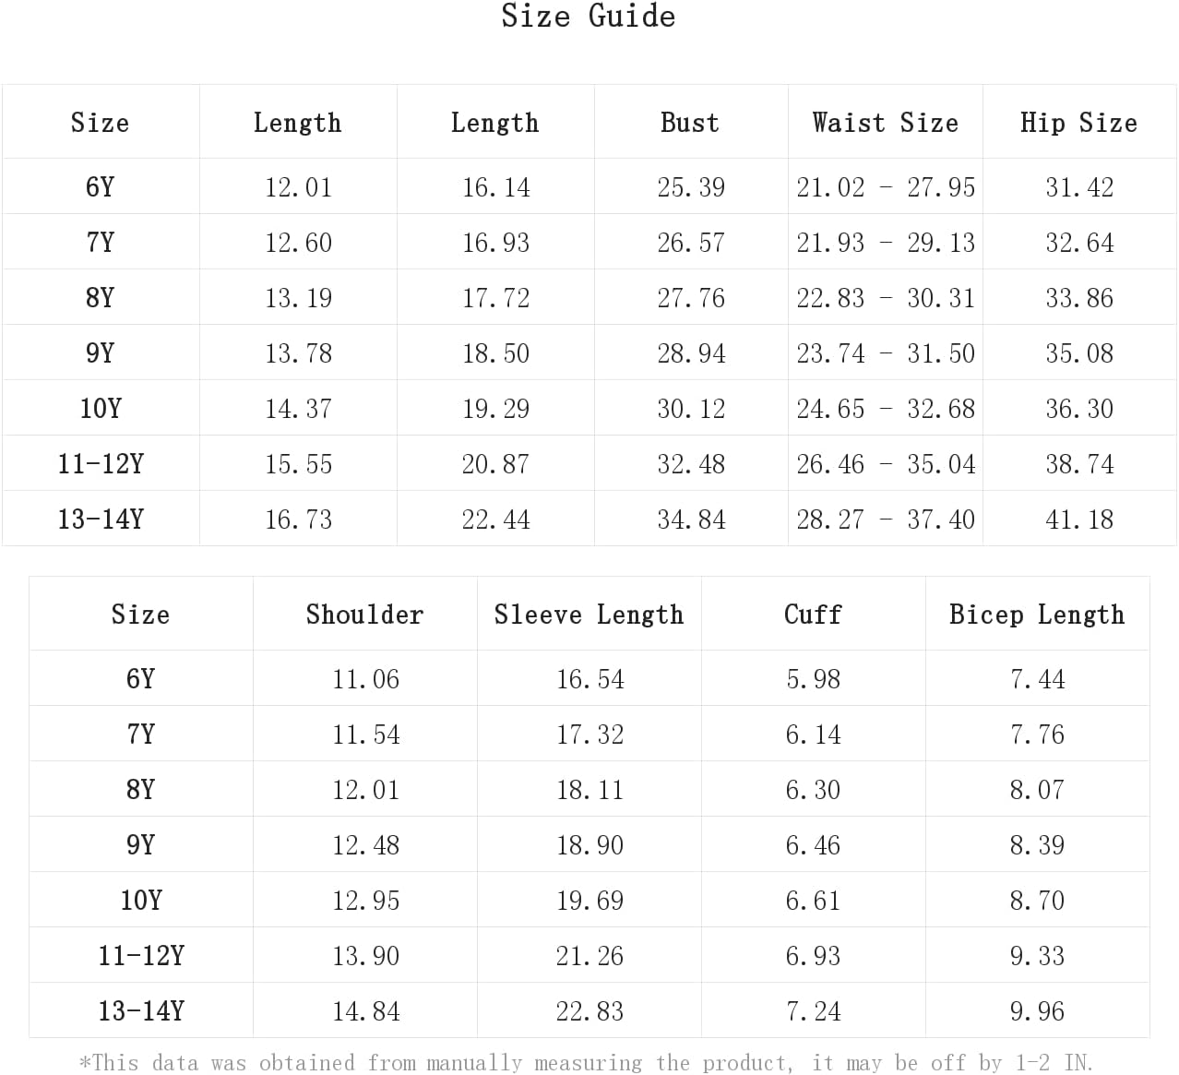Click the Shoulder column header
This screenshot has width=1179, height=1075.
tap(364, 615)
